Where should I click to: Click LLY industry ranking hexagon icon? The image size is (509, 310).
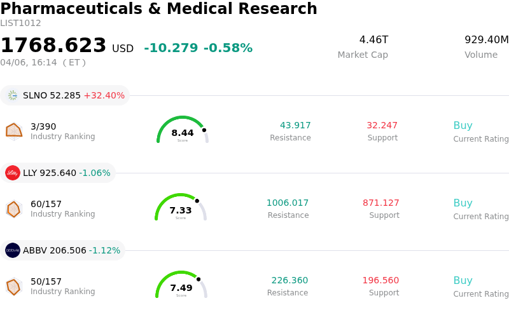coord(14,208)
